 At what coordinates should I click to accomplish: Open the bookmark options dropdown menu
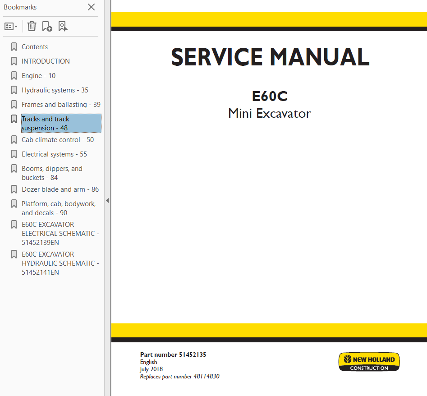[11, 27]
